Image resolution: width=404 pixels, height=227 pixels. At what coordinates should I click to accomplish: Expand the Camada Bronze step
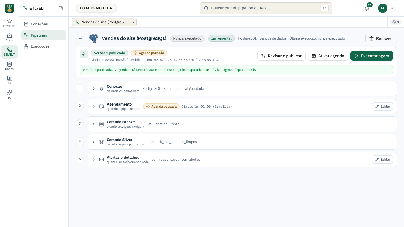tap(94, 124)
